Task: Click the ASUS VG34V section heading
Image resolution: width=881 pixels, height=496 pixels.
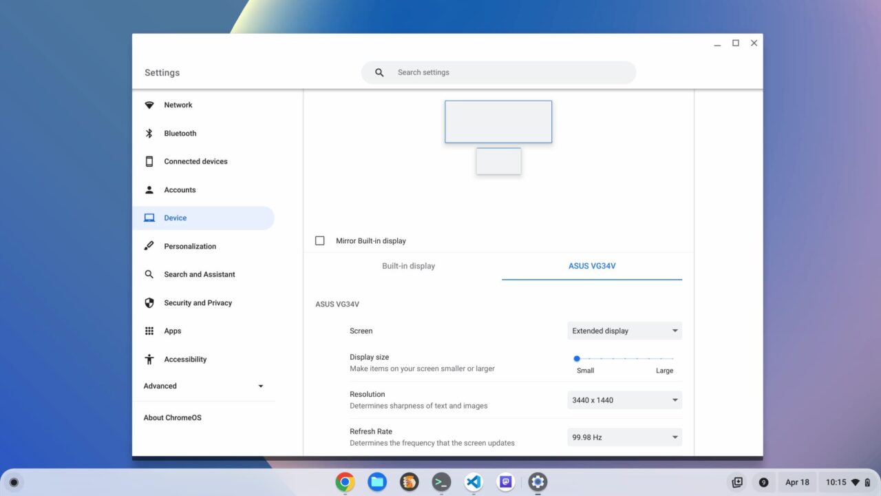Action: tap(337, 304)
